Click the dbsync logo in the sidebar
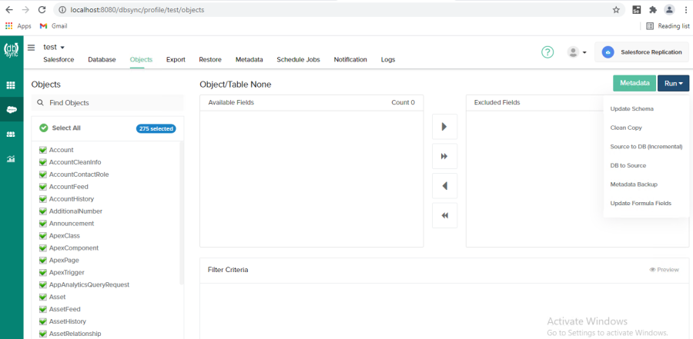The width and height of the screenshot is (693, 339). point(12,51)
